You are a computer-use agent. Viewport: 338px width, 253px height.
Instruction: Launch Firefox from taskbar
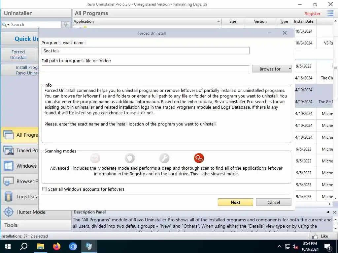click(56, 246)
